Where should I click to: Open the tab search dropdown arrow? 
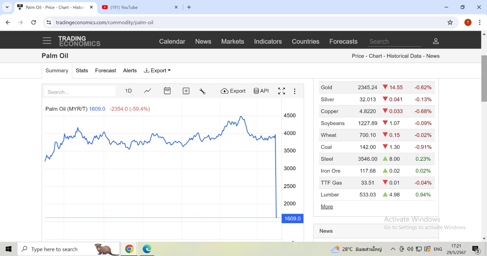(7, 7)
